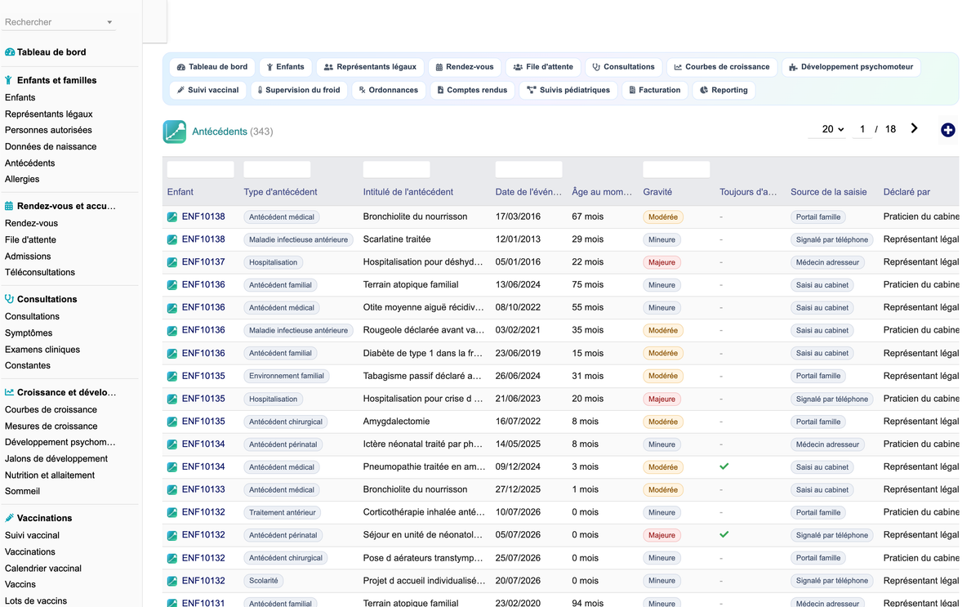The width and height of the screenshot is (980, 607).
Task: Open Consultations toolbar tab
Action: (624, 67)
